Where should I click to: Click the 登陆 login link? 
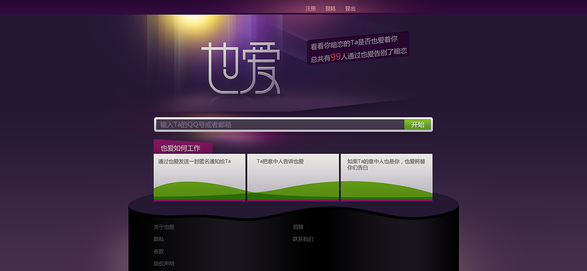coord(330,9)
